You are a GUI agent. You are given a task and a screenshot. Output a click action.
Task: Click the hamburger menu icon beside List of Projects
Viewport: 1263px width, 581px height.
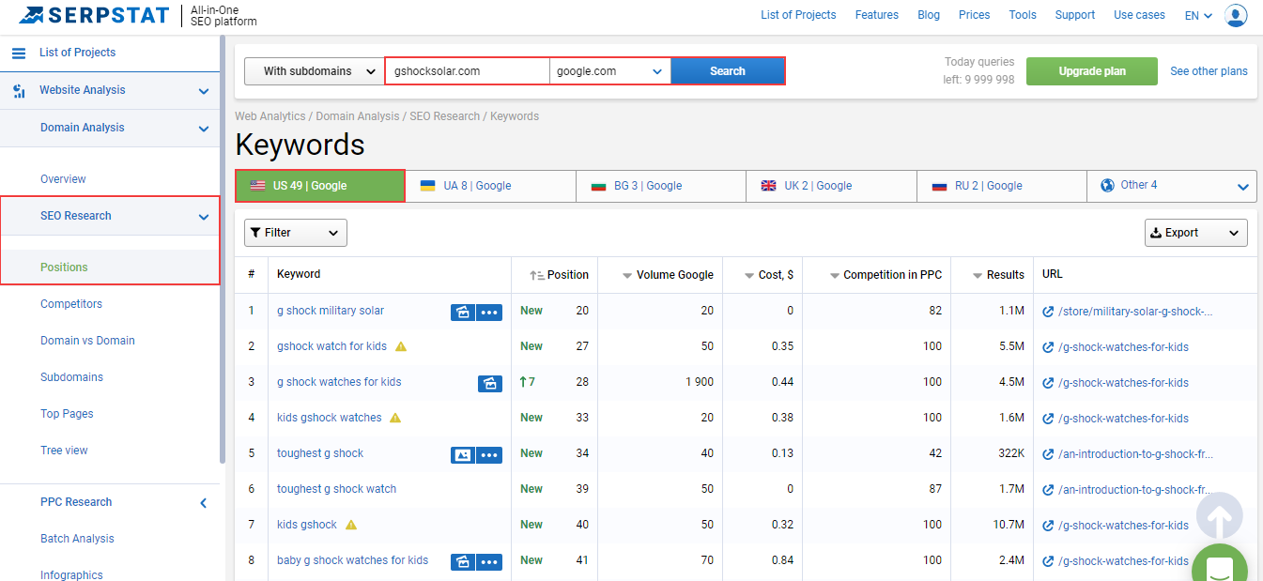pos(19,54)
